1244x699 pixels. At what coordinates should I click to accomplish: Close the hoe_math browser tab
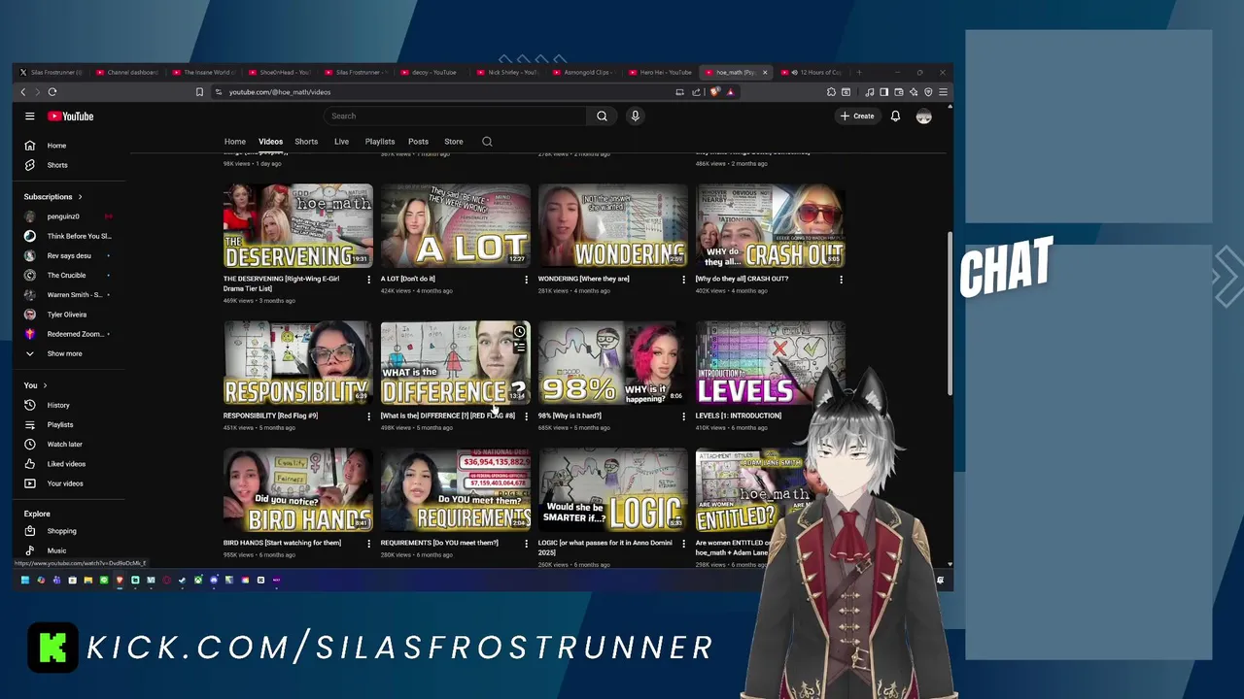click(765, 73)
